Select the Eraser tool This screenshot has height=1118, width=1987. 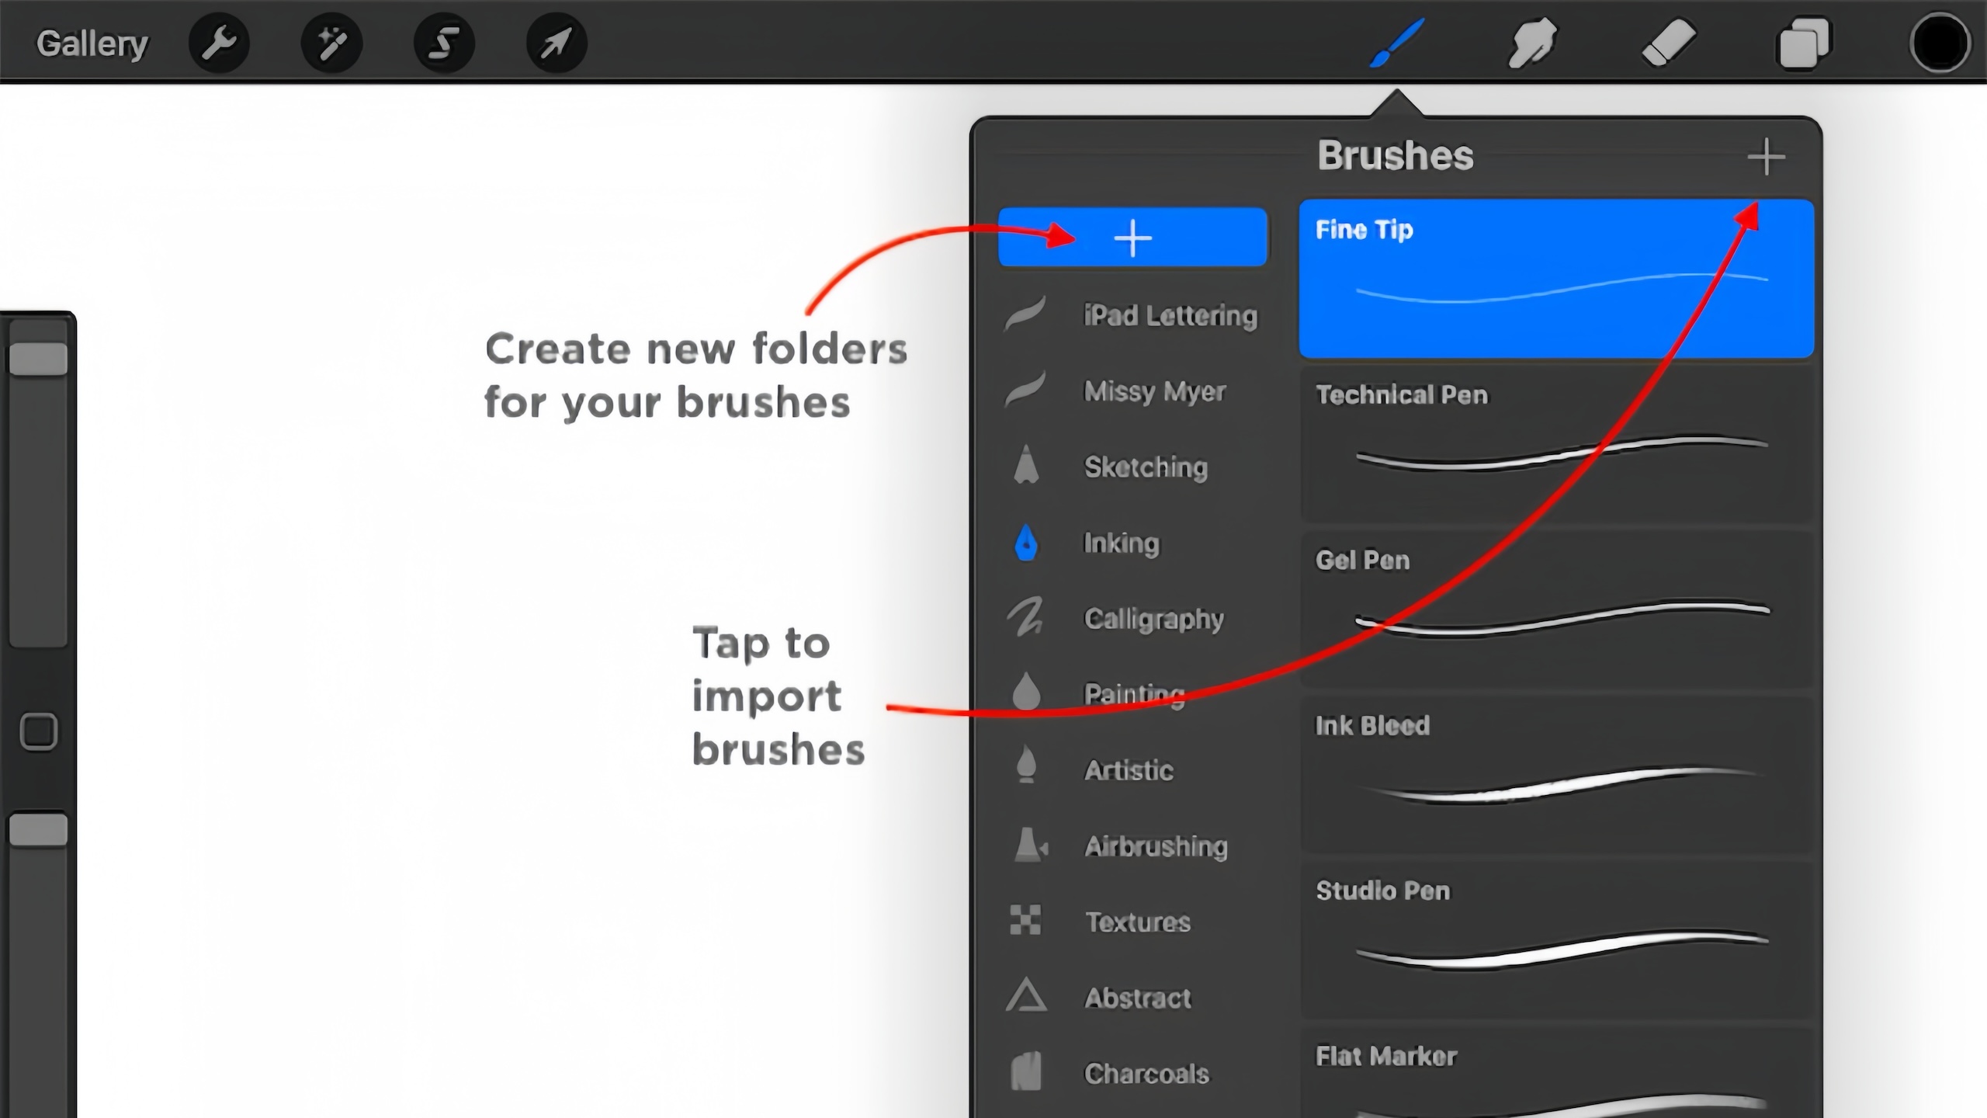click(1668, 43)
